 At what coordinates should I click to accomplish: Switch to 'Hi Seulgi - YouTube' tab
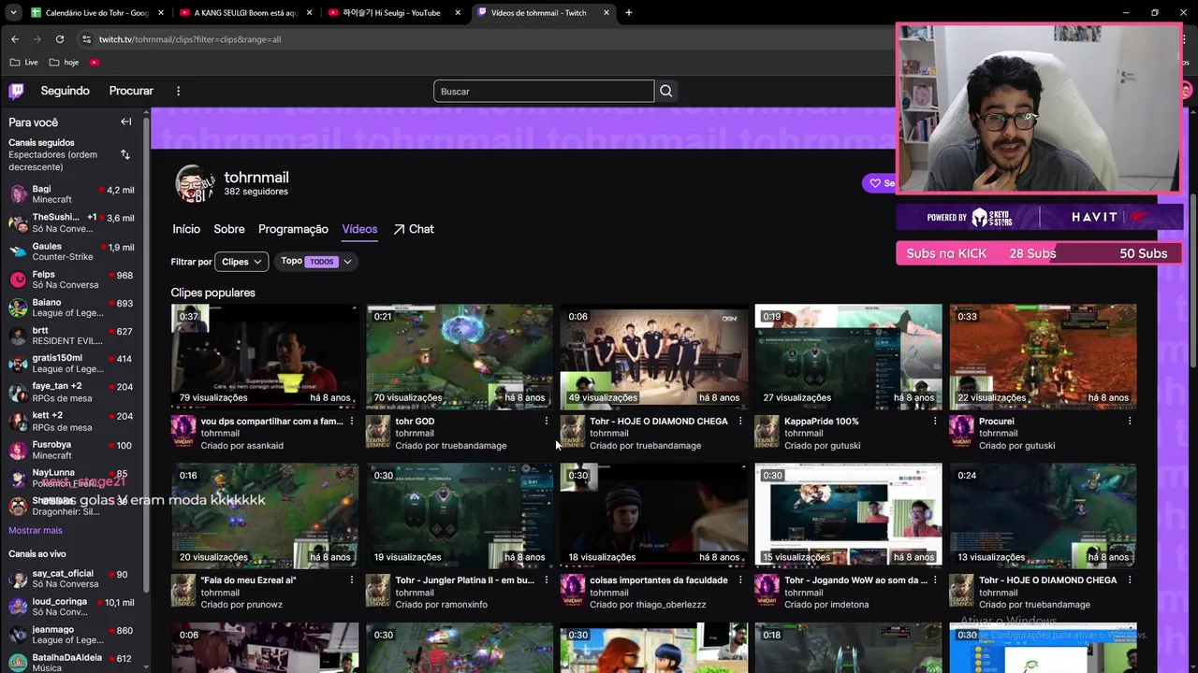pos(396,13)
